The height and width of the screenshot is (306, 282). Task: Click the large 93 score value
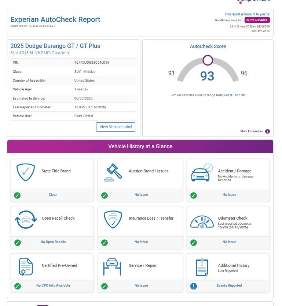point(207,76)
